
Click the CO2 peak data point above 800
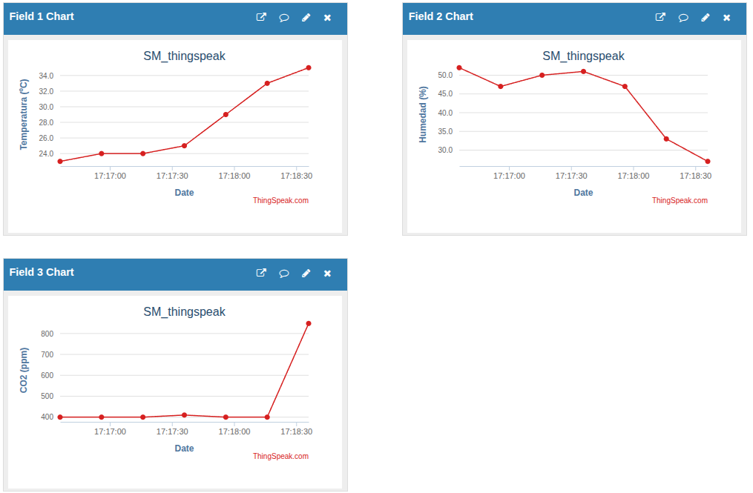pos(309,323)
